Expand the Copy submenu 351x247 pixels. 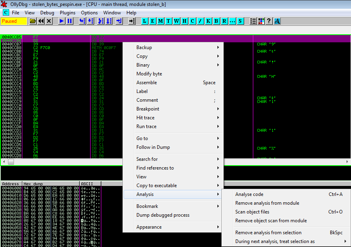tap(174, 56)
